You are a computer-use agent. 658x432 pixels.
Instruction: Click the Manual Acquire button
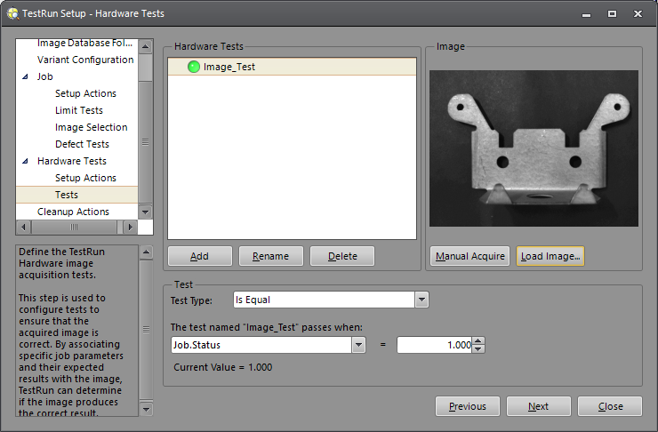tap(470, 256)
